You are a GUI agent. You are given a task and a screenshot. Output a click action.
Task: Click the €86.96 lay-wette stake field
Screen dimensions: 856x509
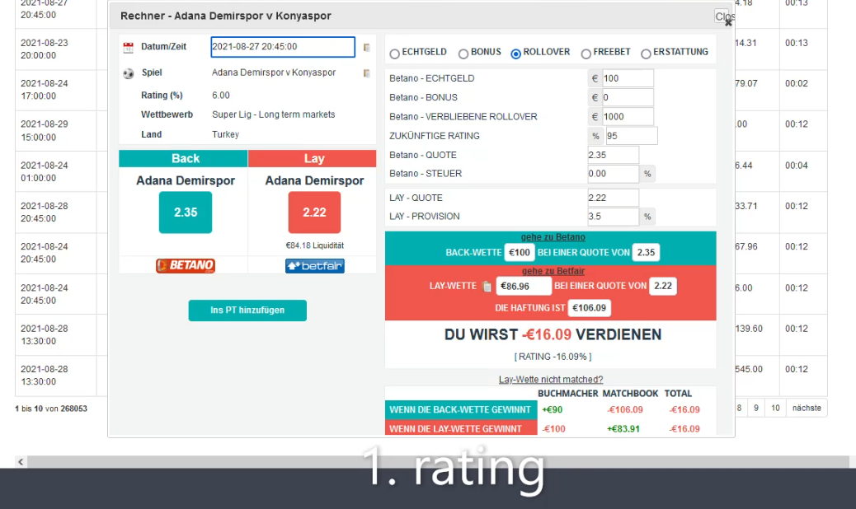click(x=524, y=286)
